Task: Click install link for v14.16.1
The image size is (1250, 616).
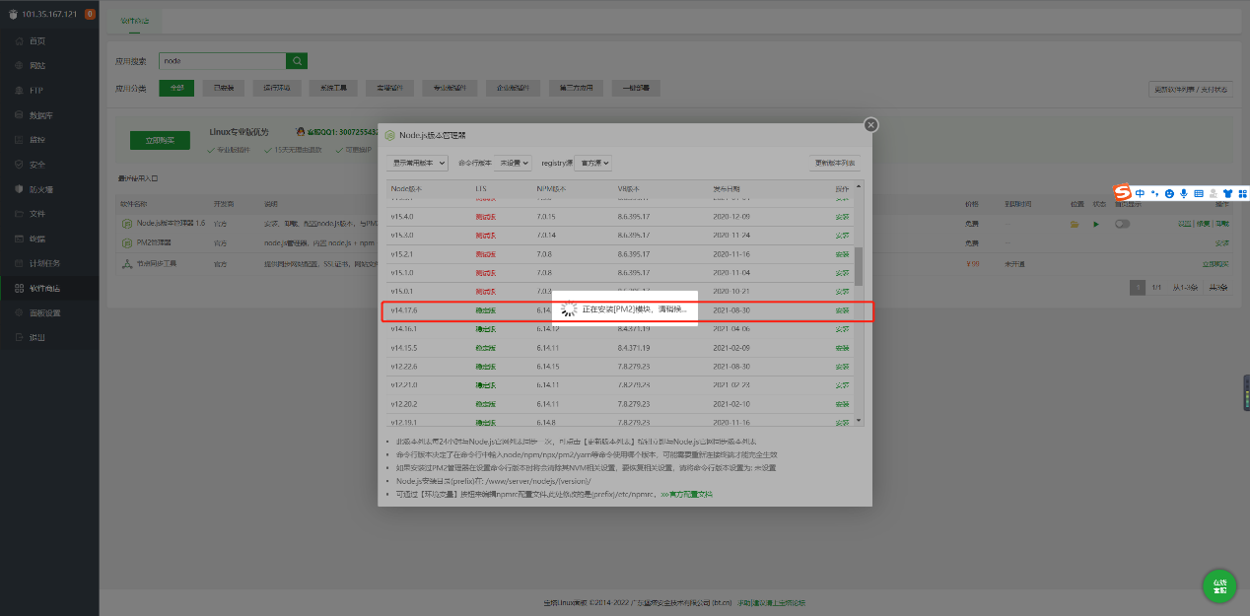Action: 842,329
